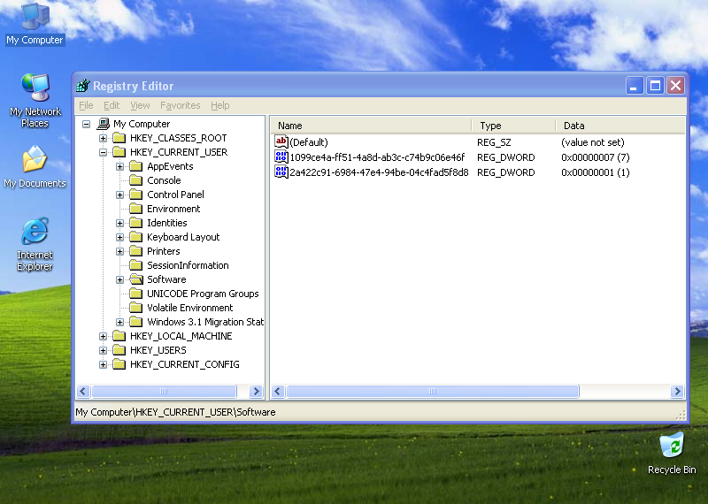Click the values pane right scroll arrow
Screen dimensions: 708x504
point(677,391)
